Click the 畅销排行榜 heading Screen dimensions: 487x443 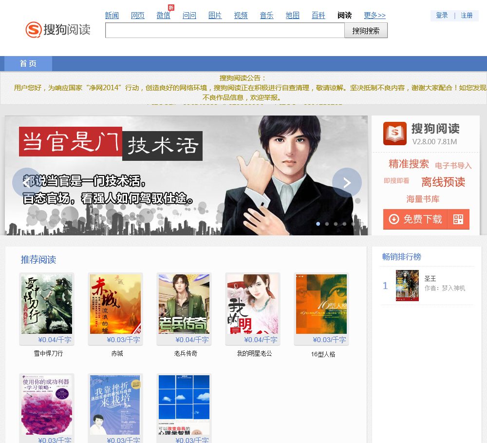402,257
